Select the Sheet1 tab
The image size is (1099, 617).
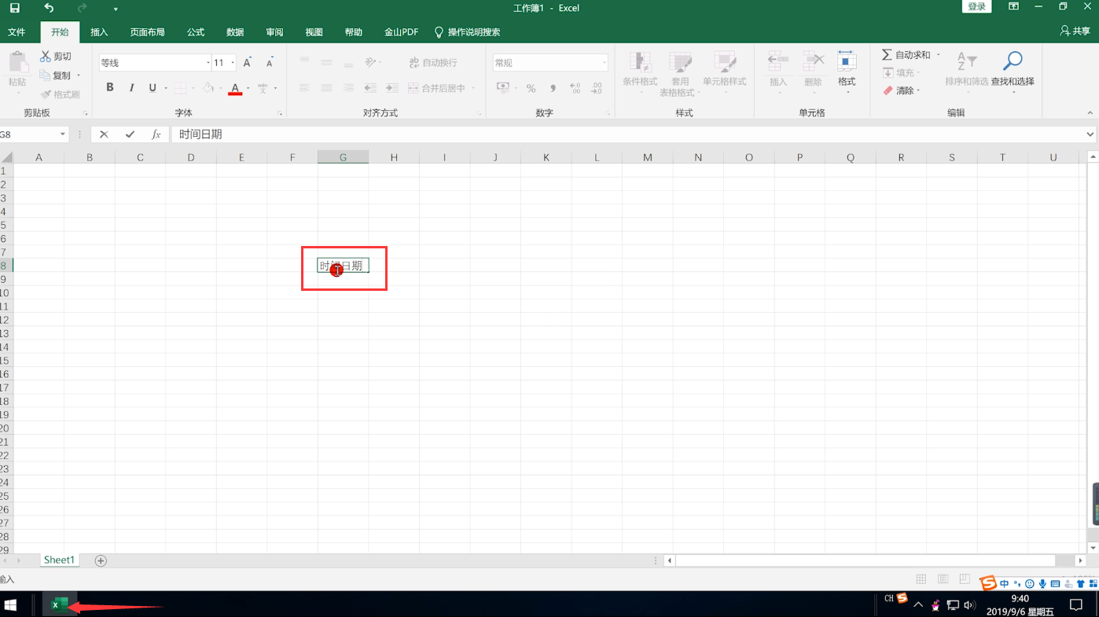(x=59, y=560)
